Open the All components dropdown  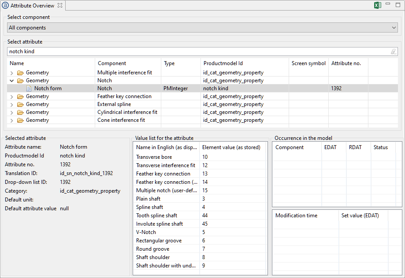394,28
